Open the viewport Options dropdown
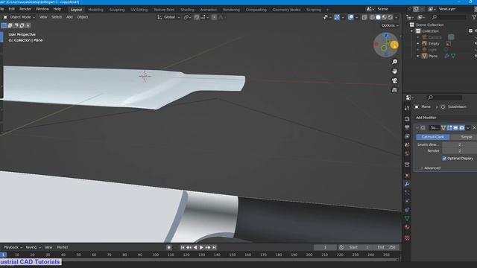This screenshot has height=268, width=477. tap(390, 25)
